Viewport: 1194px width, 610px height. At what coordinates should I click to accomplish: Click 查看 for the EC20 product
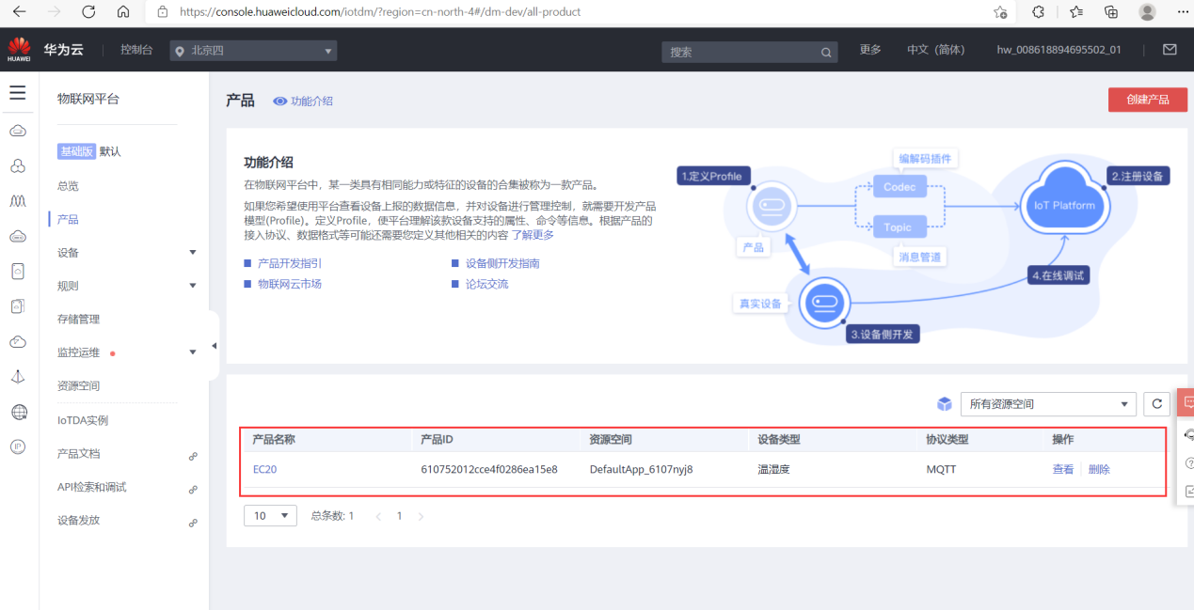pos(1063,469)
